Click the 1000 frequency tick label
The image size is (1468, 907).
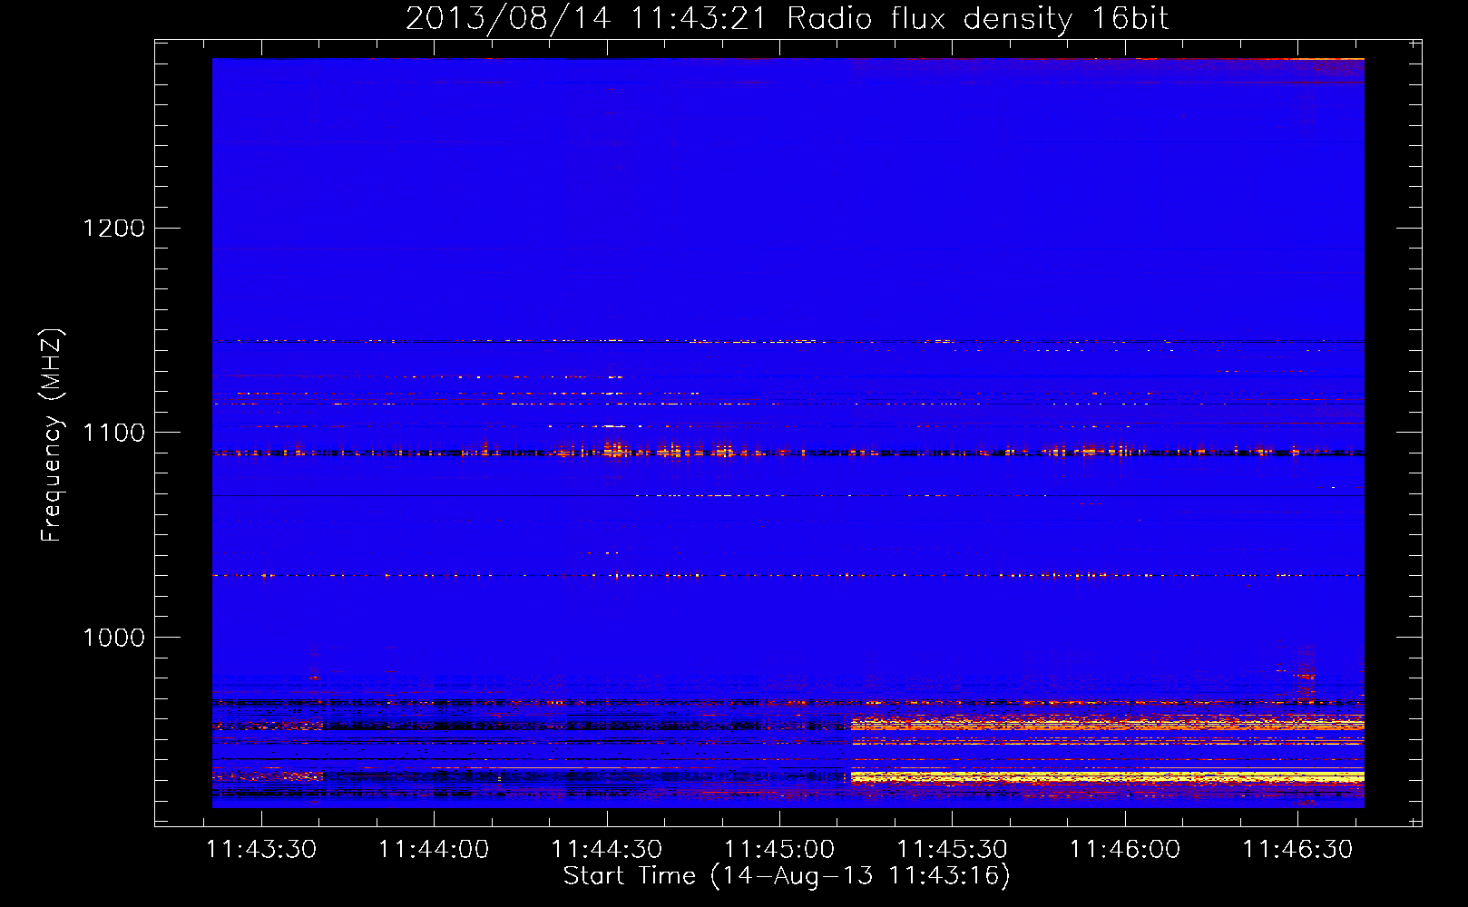click(114, 638)
